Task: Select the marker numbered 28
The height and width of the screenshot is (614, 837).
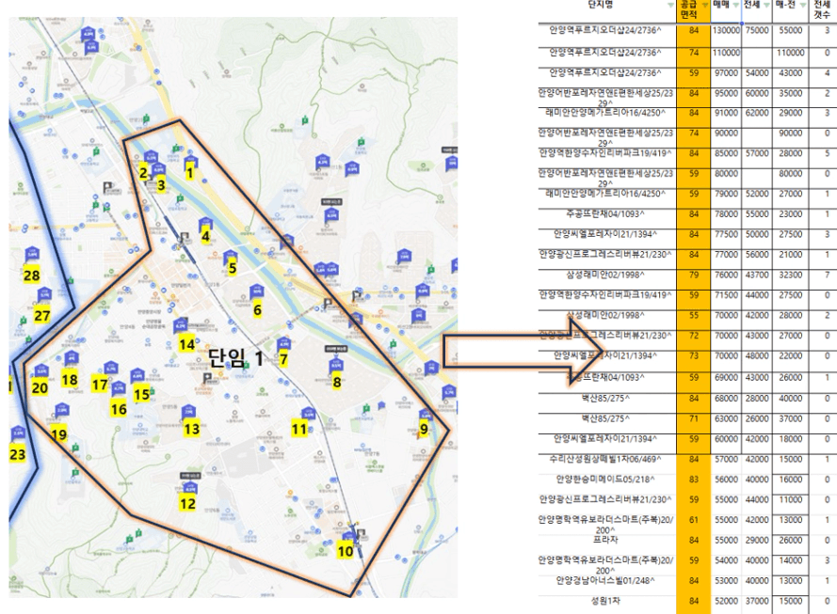Action: (31, 275)
